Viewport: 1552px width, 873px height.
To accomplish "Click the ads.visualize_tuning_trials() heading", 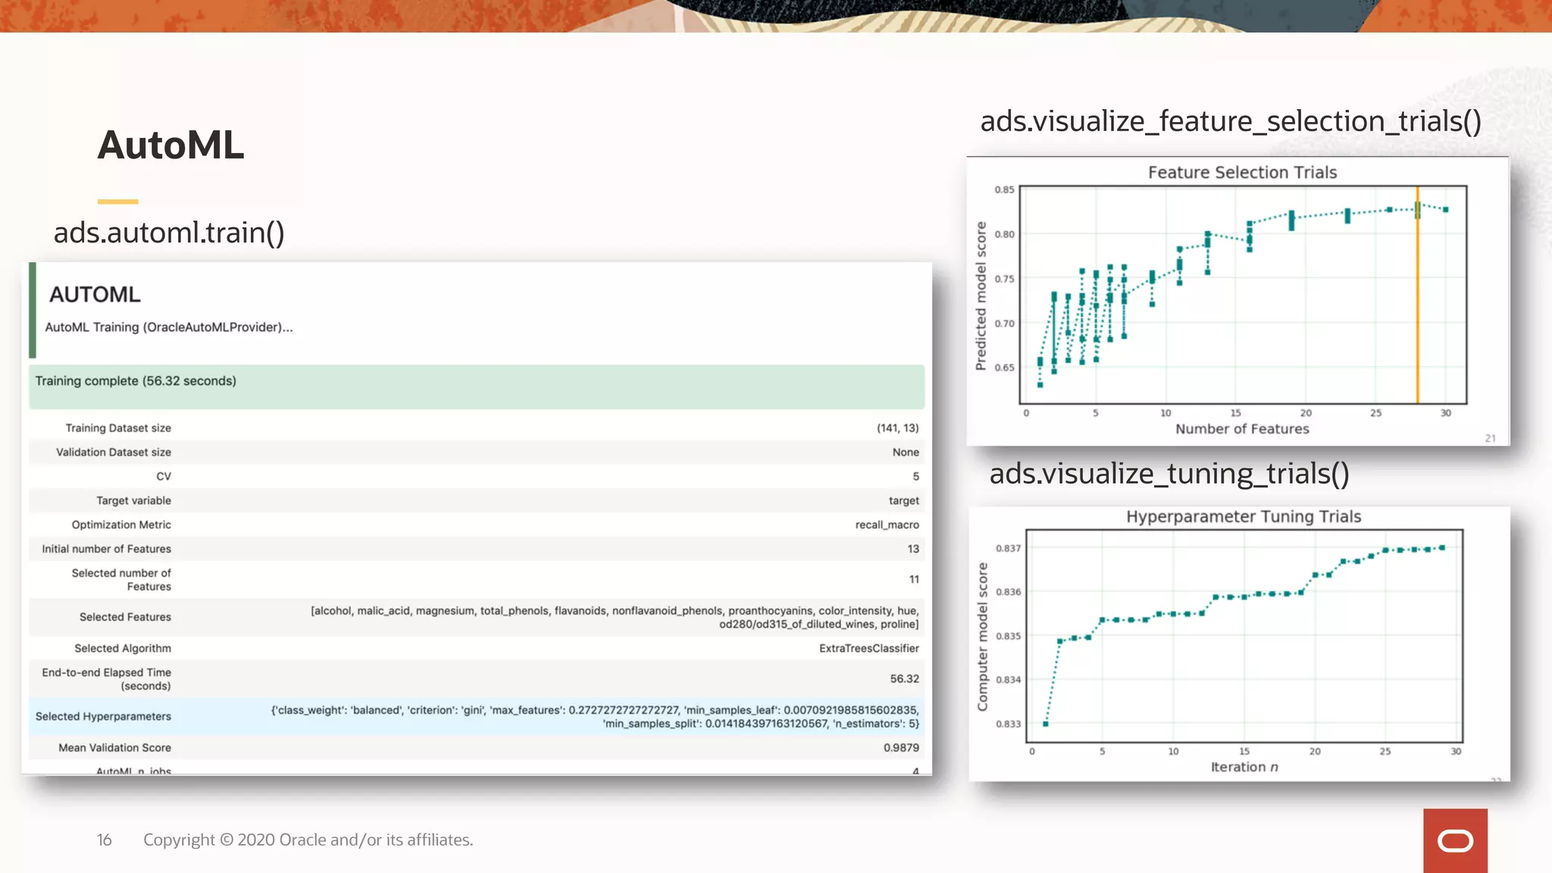I will click(x=1169, y=474).
